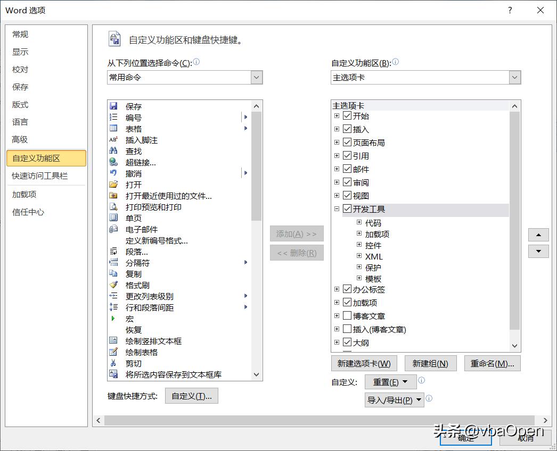This screenshot has height=451, width=557.
Task: Uncheck the 开发工具 tab checkbox
Action: coord(346,209)
